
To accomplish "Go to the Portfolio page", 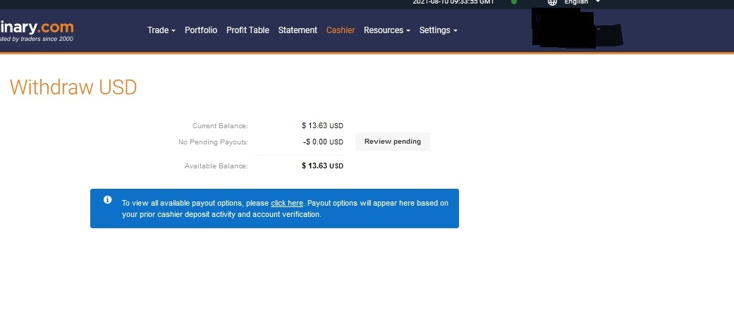I will [201, 30].
